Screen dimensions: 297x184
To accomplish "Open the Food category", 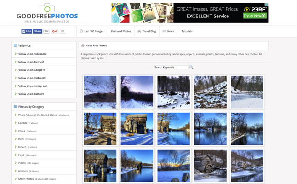I will pyautogui.click(x=21, y=155).
